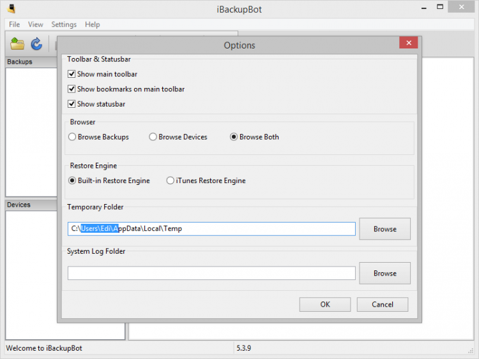The width and height of the screenshot is (479, 359).
Task: Click the Temporary Folder path field
Action: (x=211, y=229)
